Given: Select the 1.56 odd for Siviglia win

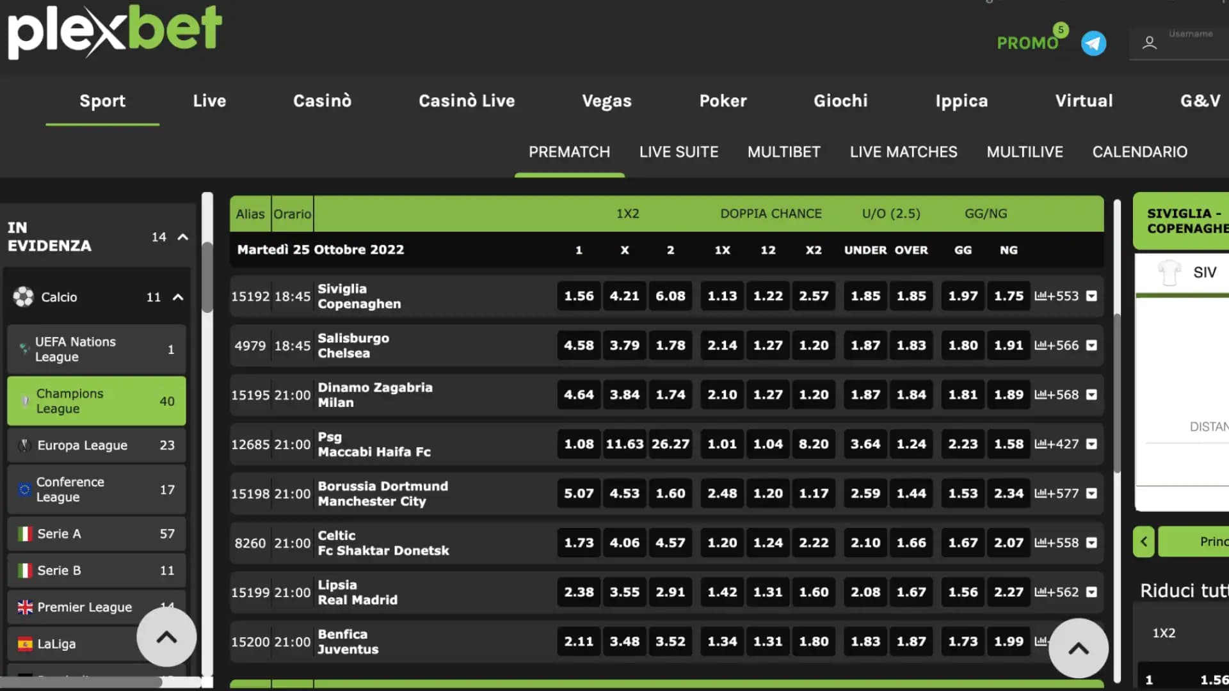Looking at the screenshot, I should (x=578, y=296).
